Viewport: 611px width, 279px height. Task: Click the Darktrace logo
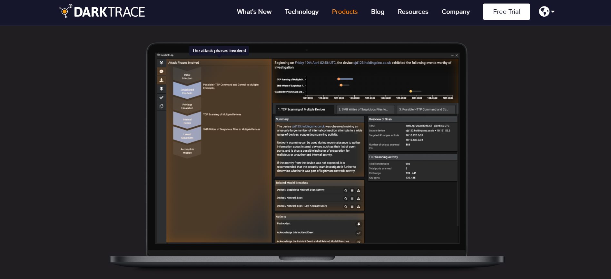(102, 12)
